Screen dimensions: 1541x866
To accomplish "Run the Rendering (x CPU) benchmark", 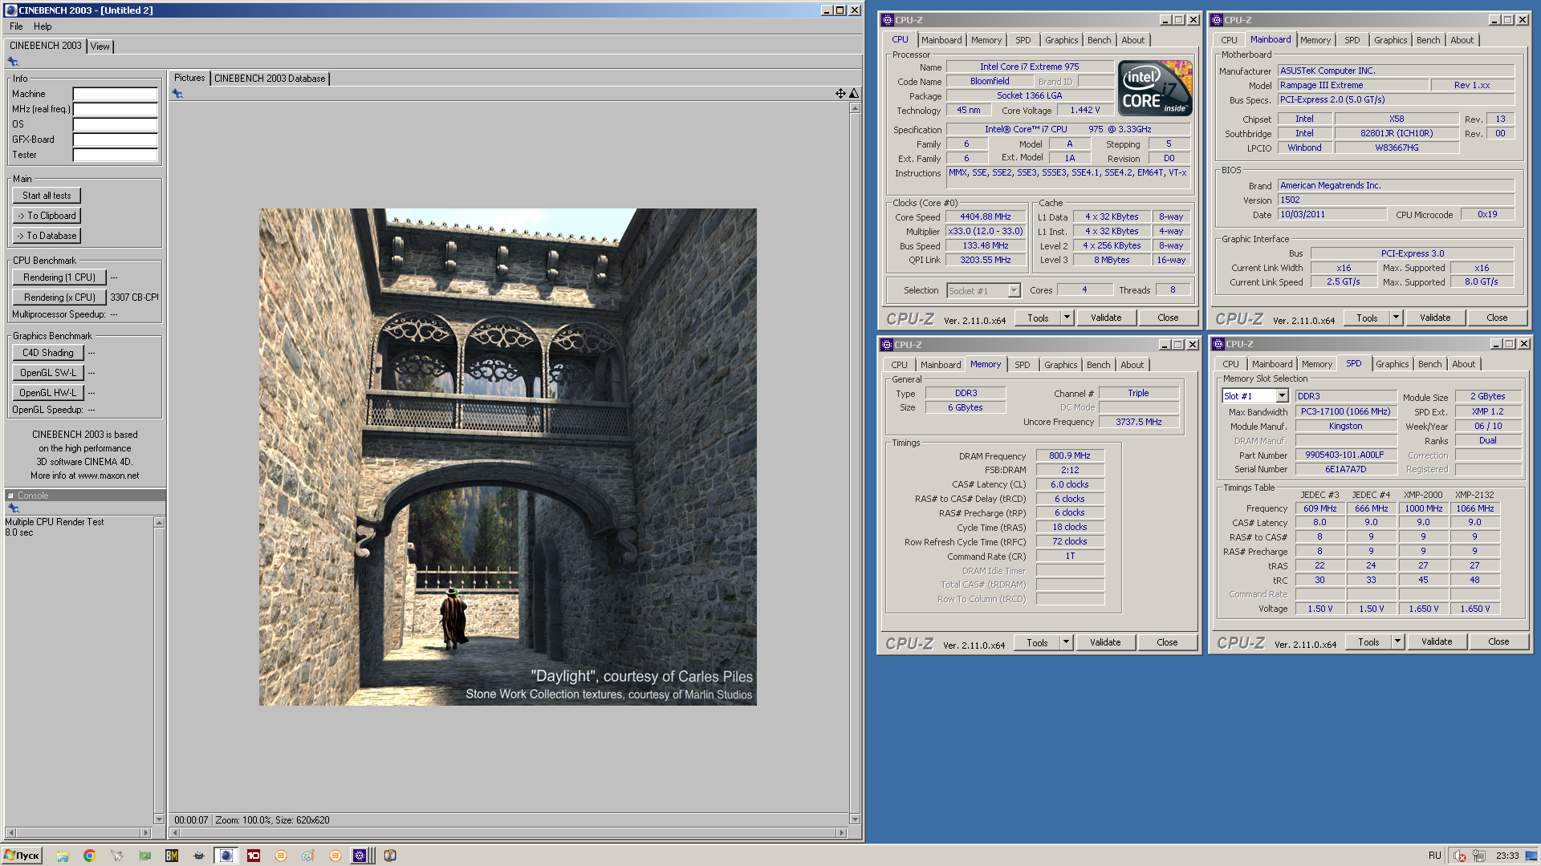I will pyautogui.click(x=59, y=297).
